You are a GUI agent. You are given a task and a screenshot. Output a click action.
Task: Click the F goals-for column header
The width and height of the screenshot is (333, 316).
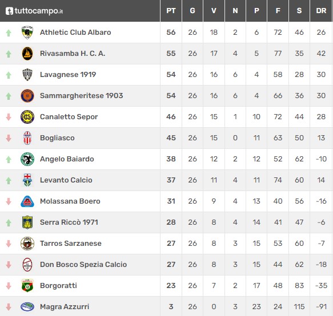[x=278, y=11]
